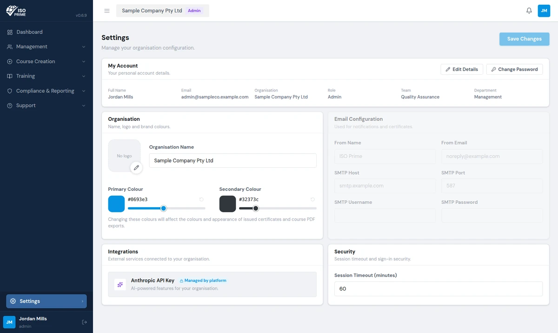
Task: Click the From Email input field
Action: 492,157
